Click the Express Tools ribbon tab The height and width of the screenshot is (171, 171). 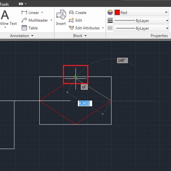(x=4, y=4)
